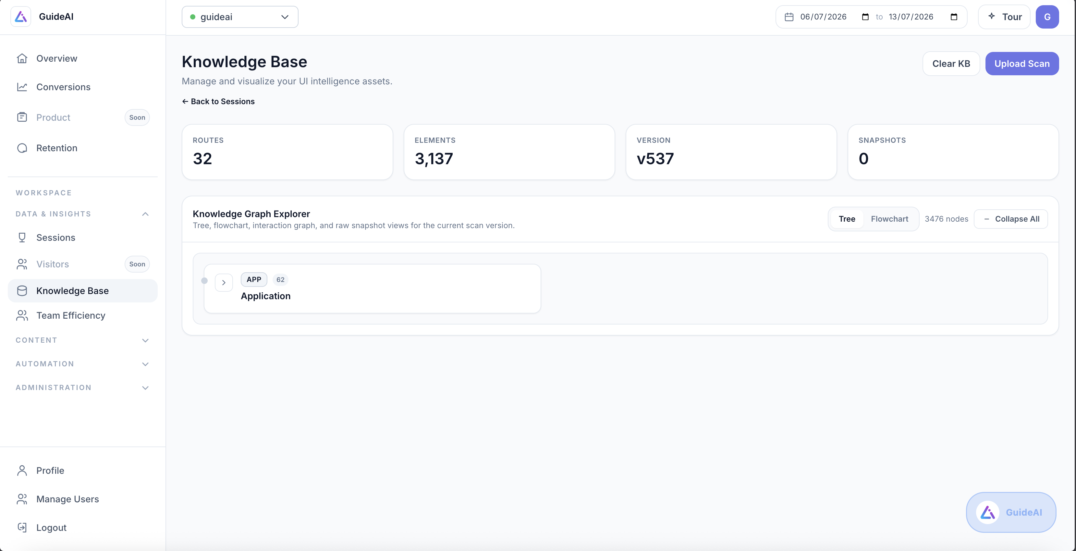Click the start date field 06/07/2026
Screen dimensions: 1076x551
click(x=835, y=17)
